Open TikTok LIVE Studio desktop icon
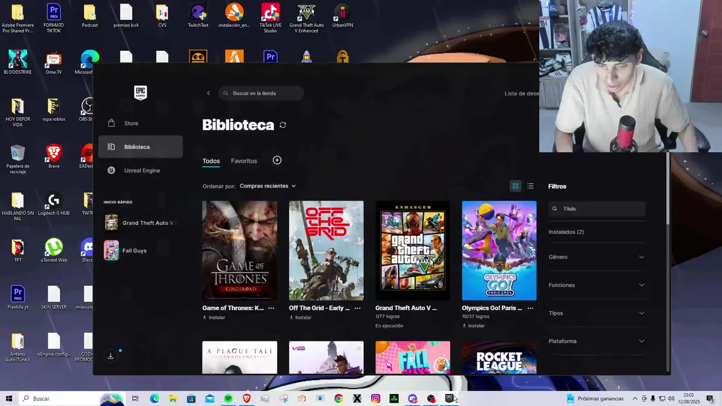 point(270,17)
